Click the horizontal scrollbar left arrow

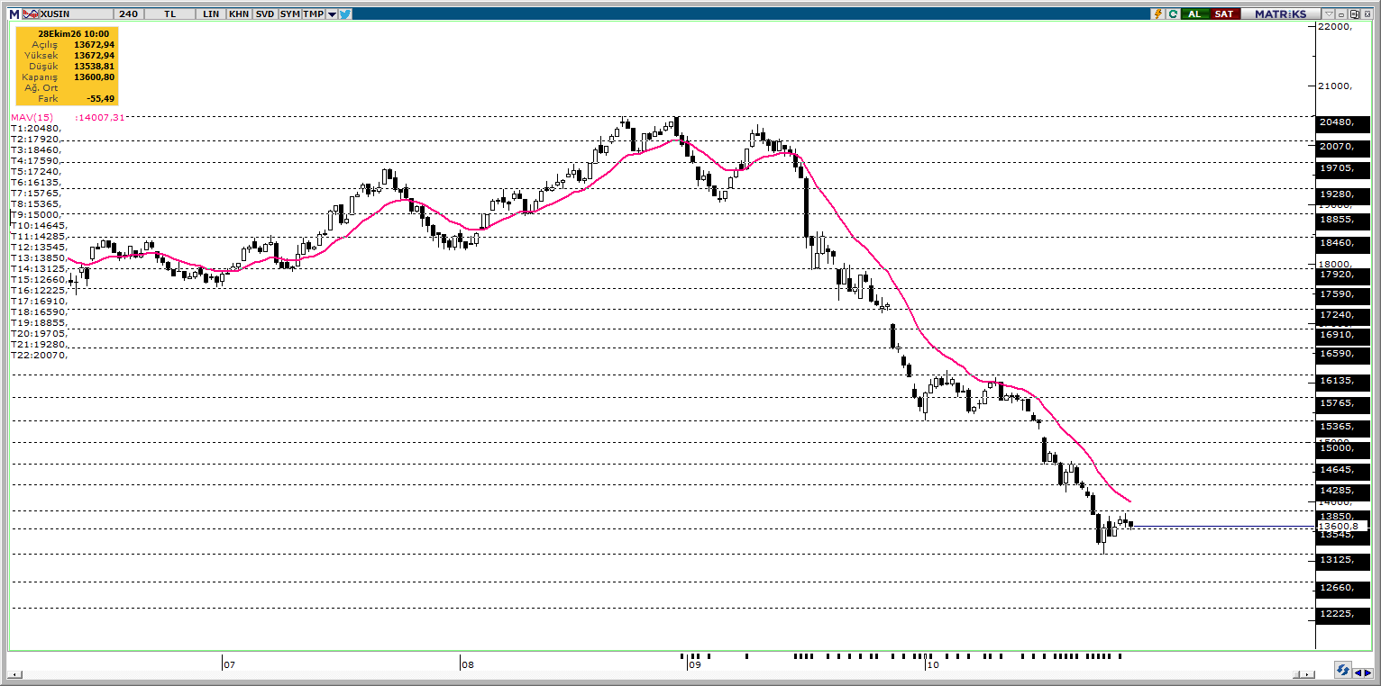pos(14,674)
